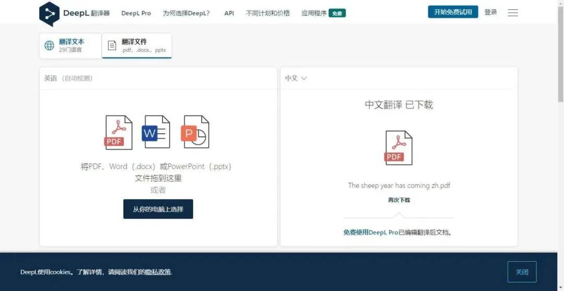
Task: Click the PDF icon in upload area
Action: 119,132
